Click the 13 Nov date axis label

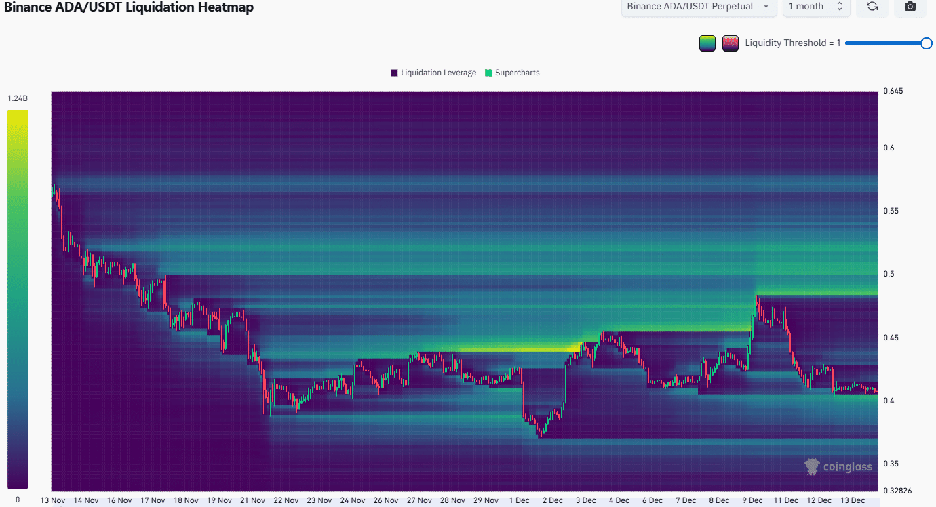click(x=52, y=500)
